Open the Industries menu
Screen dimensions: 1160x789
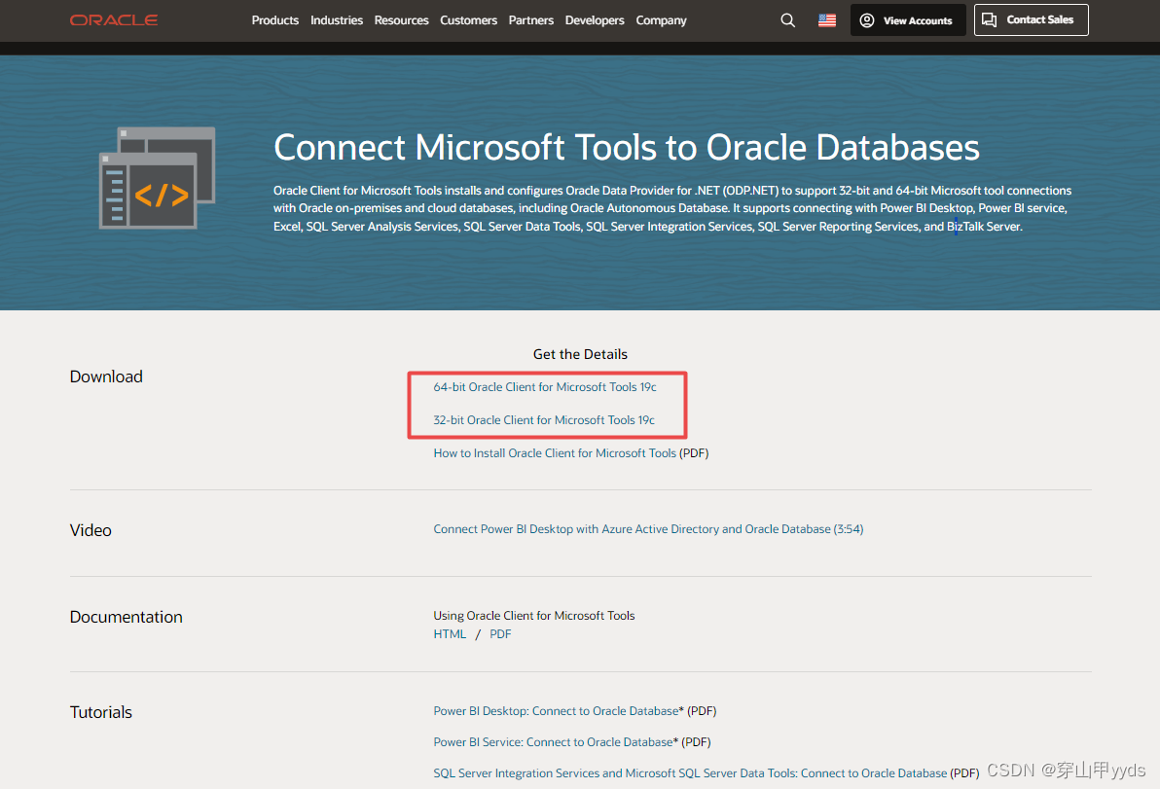point(337,20)
